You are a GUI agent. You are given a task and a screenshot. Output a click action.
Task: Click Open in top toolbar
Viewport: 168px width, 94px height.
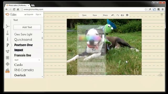[84, 15]
